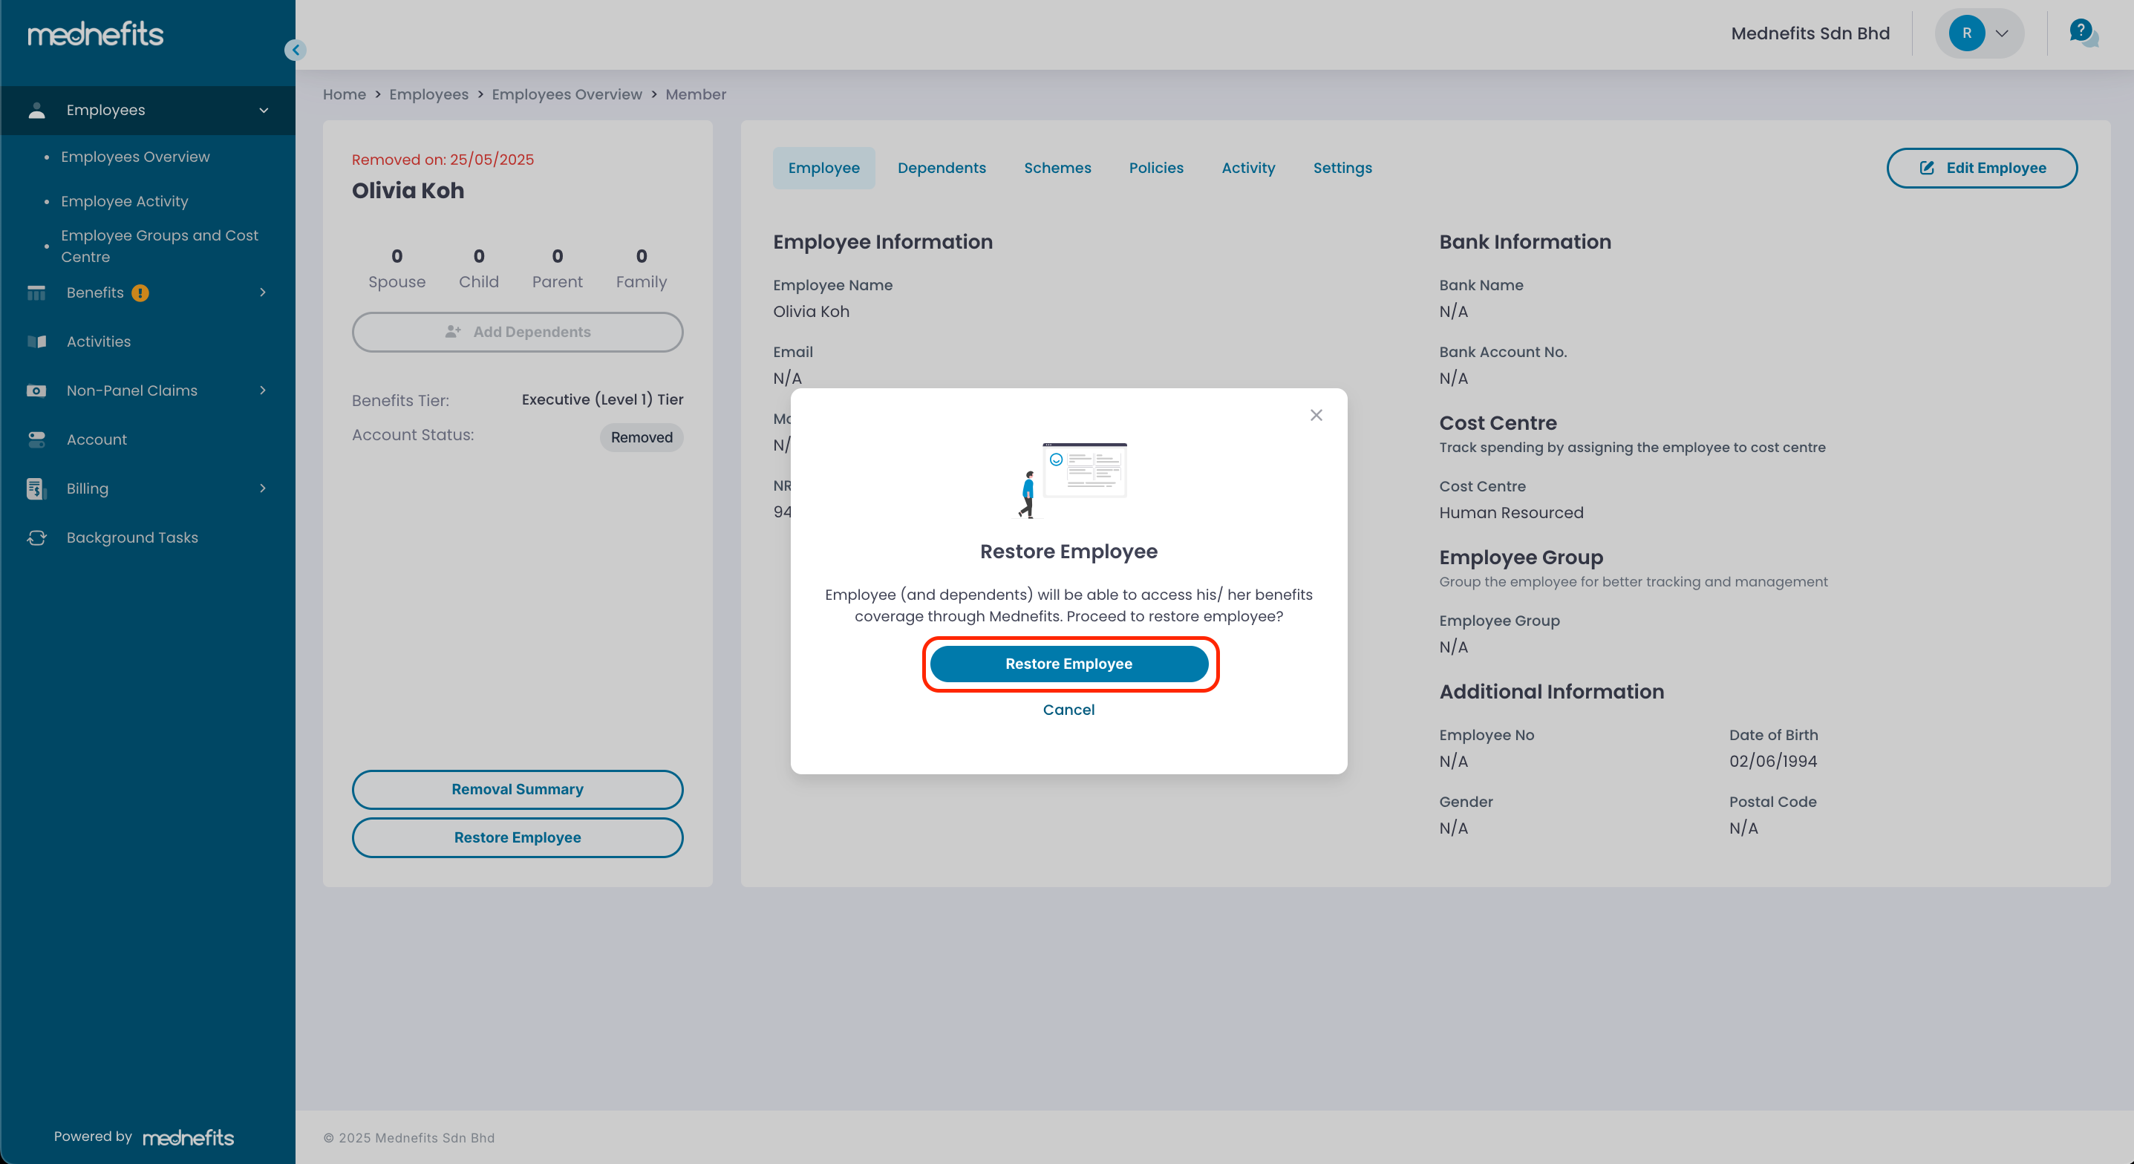Click the Activities book icon

coord(36,341)
